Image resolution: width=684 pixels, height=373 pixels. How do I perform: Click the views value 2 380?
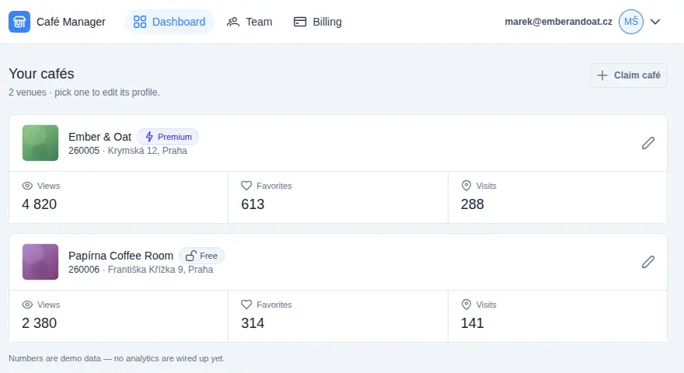pyautogui.click(x=40, y=322)
